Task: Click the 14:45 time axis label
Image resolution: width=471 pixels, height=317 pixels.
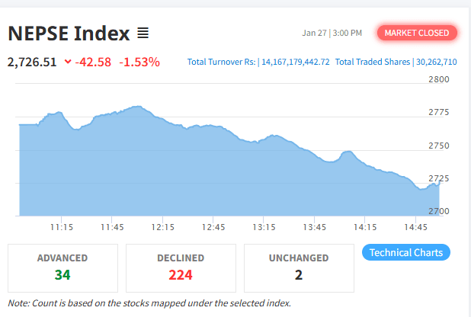Action: pyautogui.click(x=415, y=227)
